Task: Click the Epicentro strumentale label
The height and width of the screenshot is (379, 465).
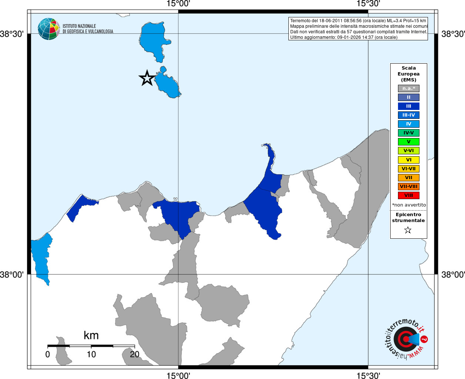Action: [408, 218]
